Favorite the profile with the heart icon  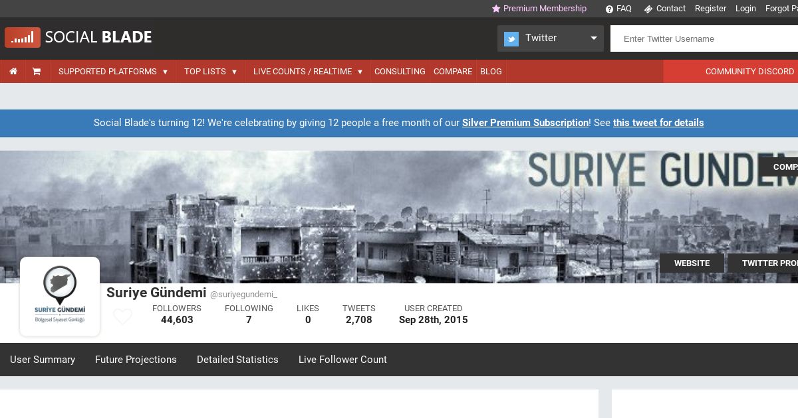coord(122,316)
